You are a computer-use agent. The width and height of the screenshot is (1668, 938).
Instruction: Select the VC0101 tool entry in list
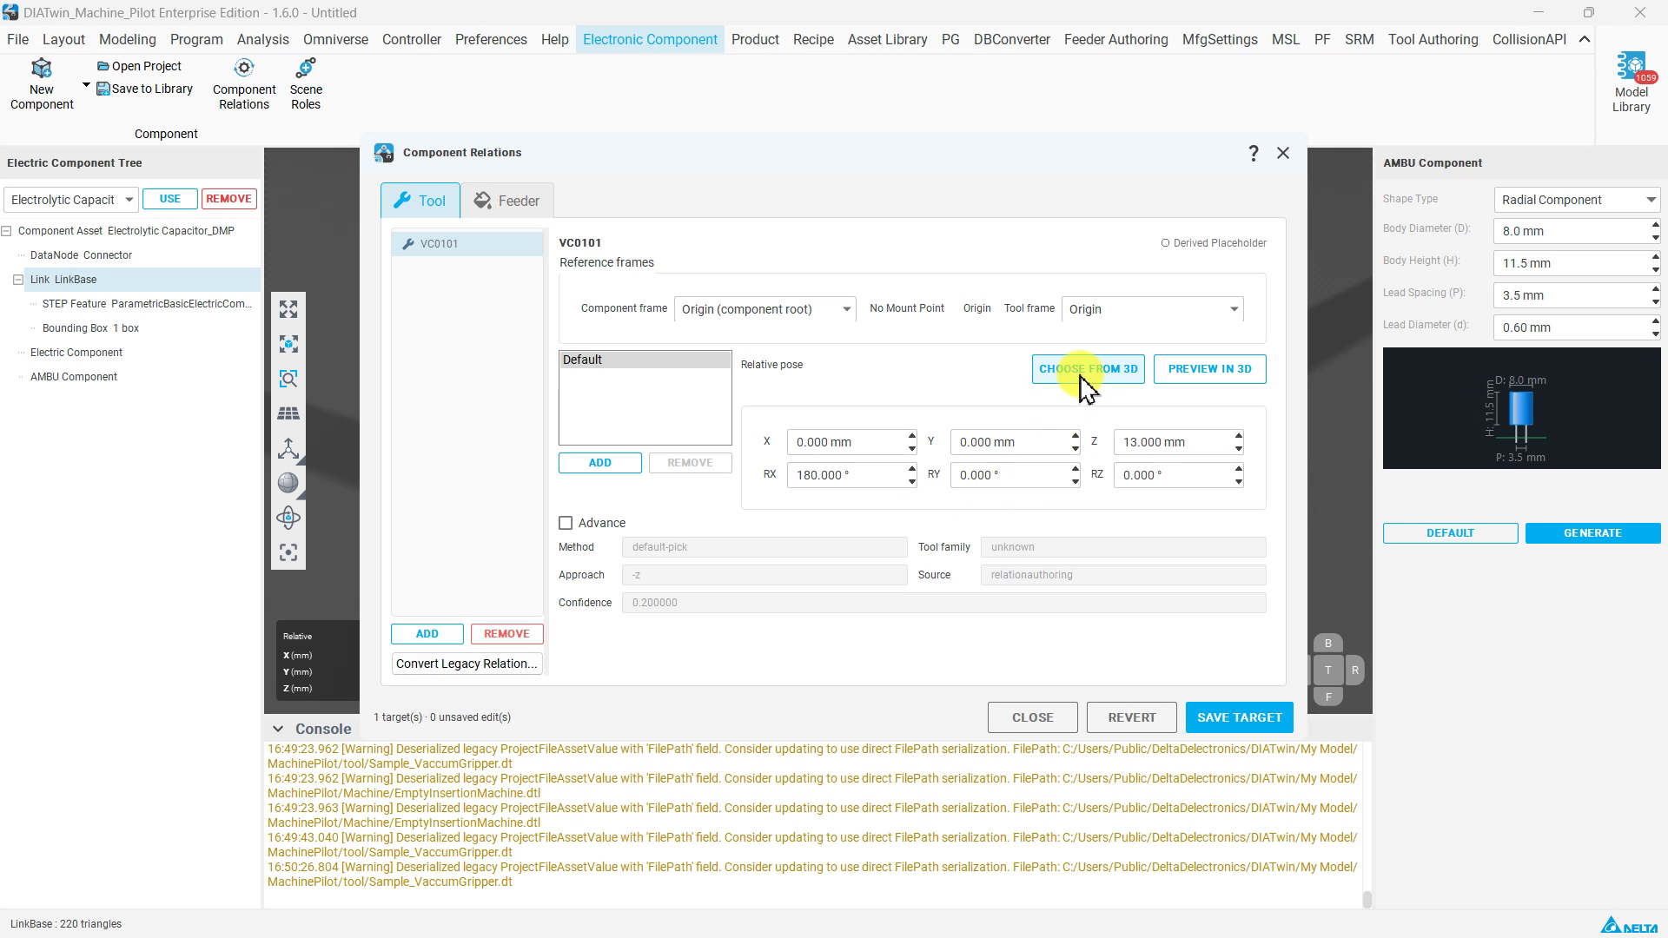(467, 244)
